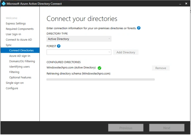191x135 pixels.
Task: Minimize the Azure AD Connect window
Action: point(180,4)
